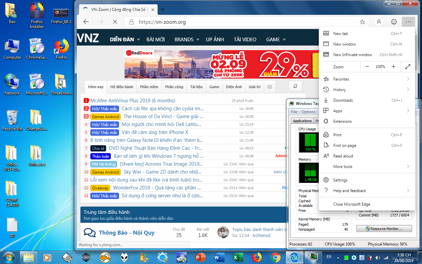Open Options menu in Task Manager
The image size is (422, 264).
point(309,112)
